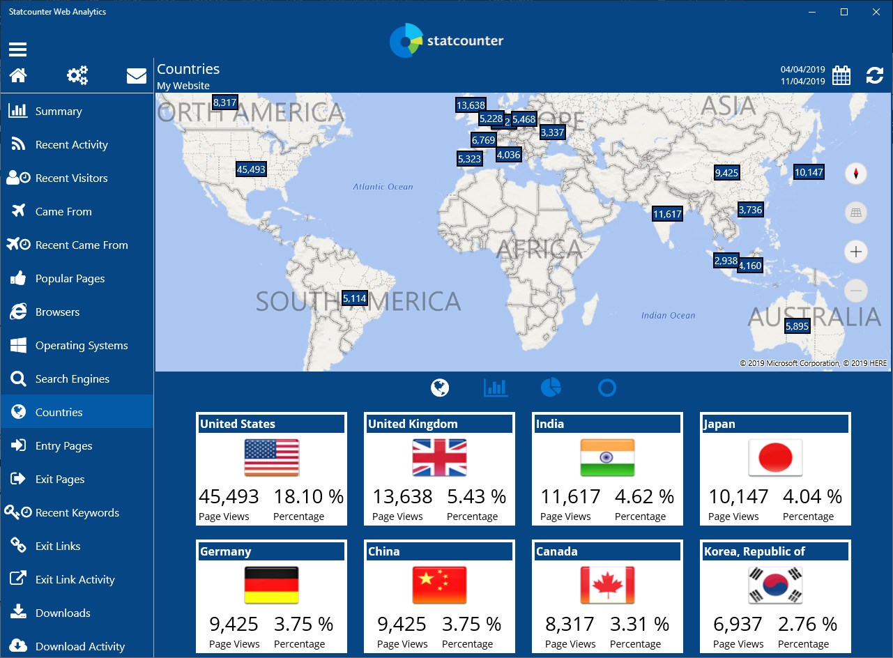Viewport: 893px width, 658px height.
Task: Switch to globe map view
Action: tap(440, 388)
